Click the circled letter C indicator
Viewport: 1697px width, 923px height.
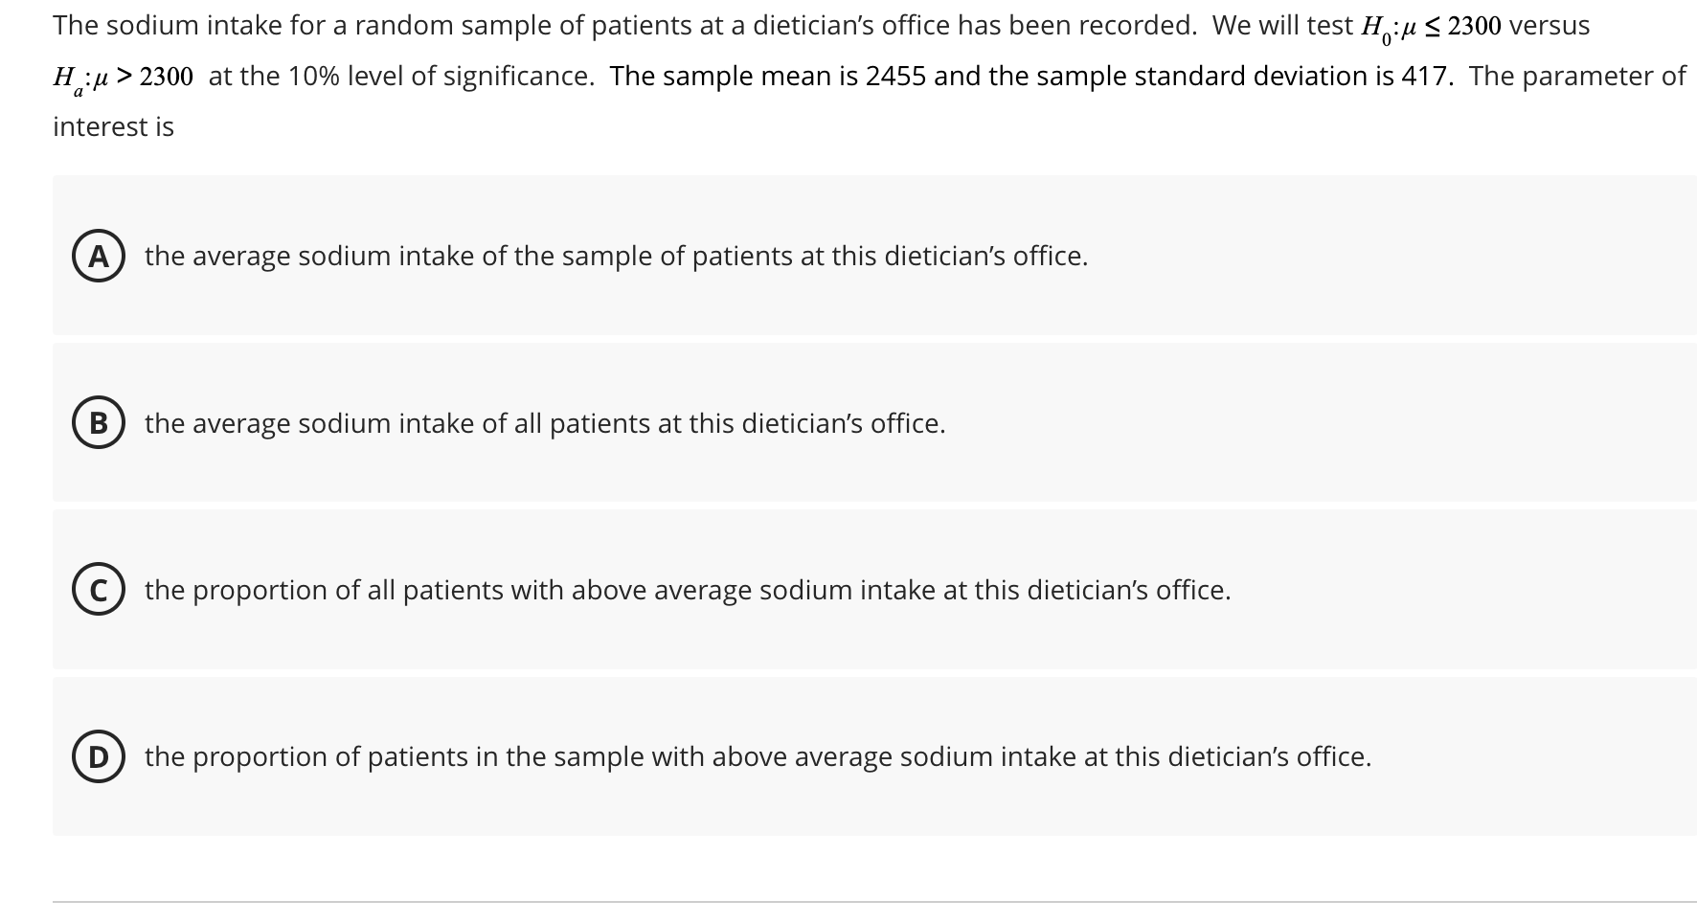coord(100,591)
